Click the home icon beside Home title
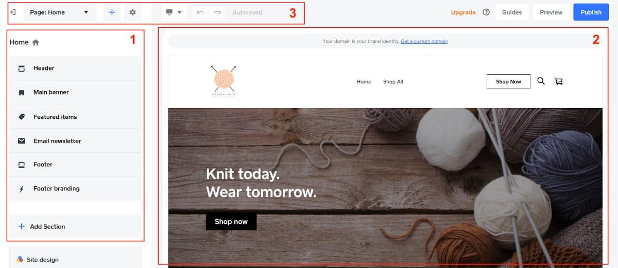 [36, 43]
